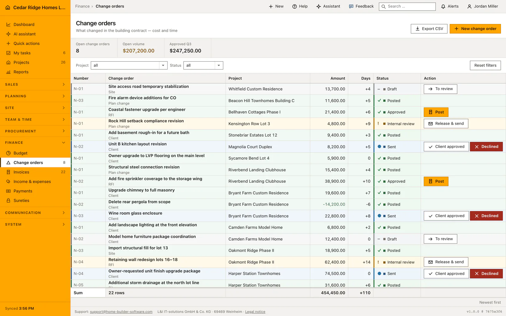This screenshot has width=506, height=316.
Task: Open Projects in the sidebar
Action: 35,62
